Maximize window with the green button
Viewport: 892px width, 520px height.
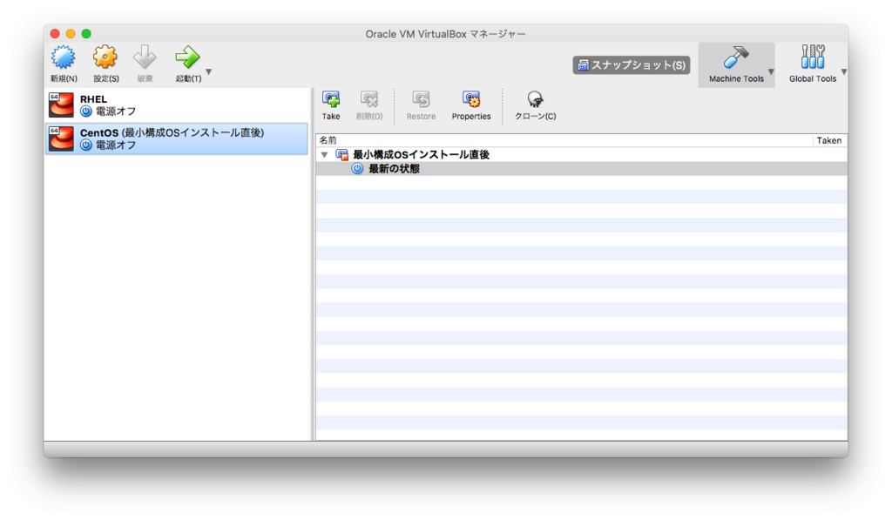[86, 34]
